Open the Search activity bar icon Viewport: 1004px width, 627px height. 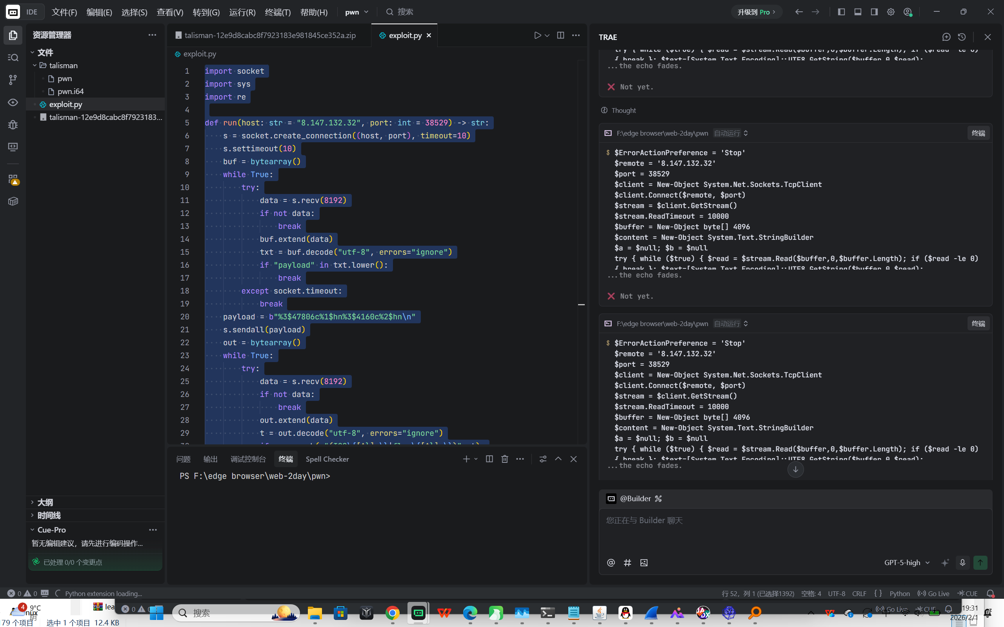click(x=13, y=57)
